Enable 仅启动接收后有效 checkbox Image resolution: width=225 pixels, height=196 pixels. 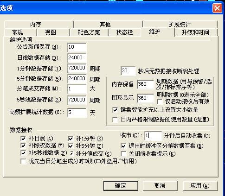pyautogui.click(x=160, y=102)
